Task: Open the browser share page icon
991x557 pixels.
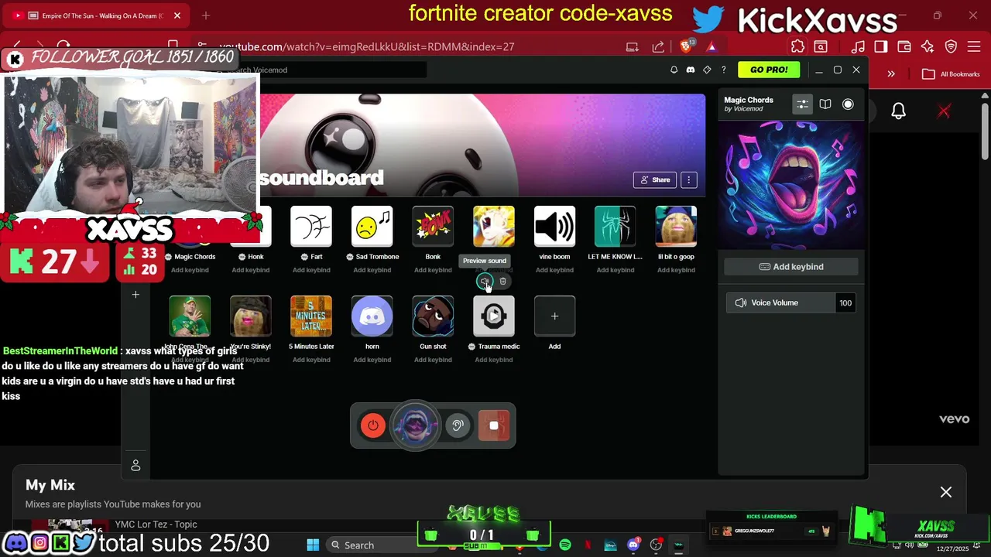Action: (x=658, y=46)
